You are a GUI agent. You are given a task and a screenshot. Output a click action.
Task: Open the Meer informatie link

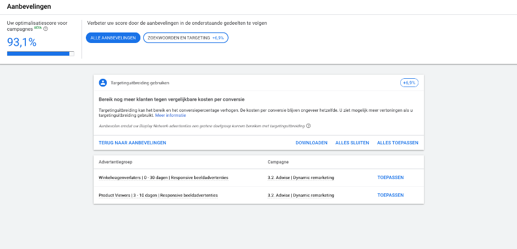170,115
